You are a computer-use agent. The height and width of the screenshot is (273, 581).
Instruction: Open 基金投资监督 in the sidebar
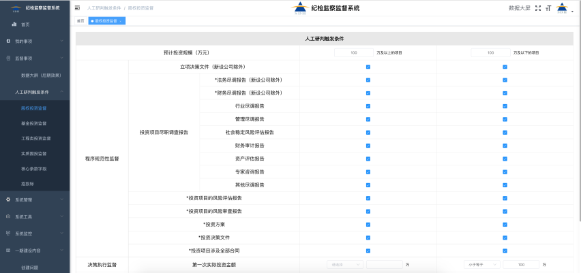pyautogui.click(x=33, y=123)
